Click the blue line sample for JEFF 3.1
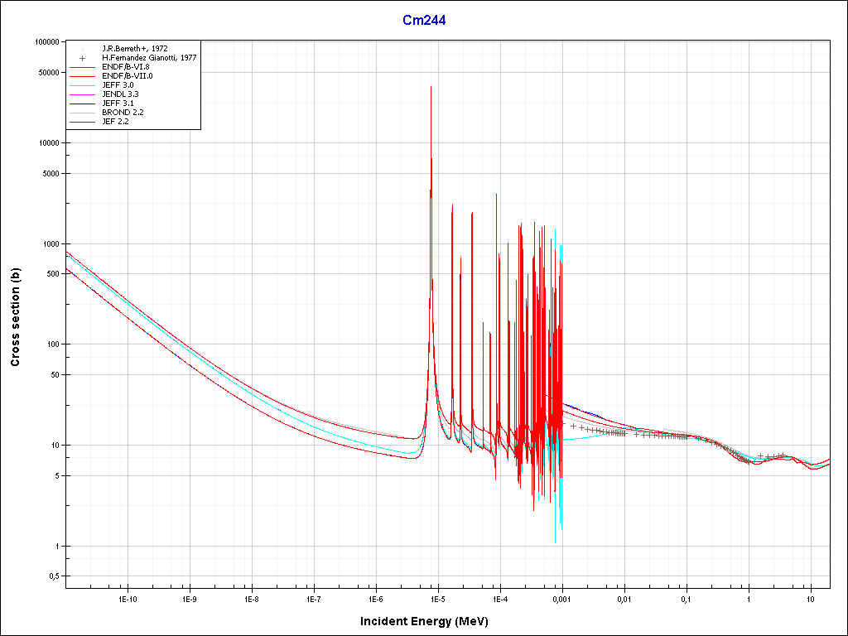The image size is (848, 636). pyautogui.click(x=83, y=104)
